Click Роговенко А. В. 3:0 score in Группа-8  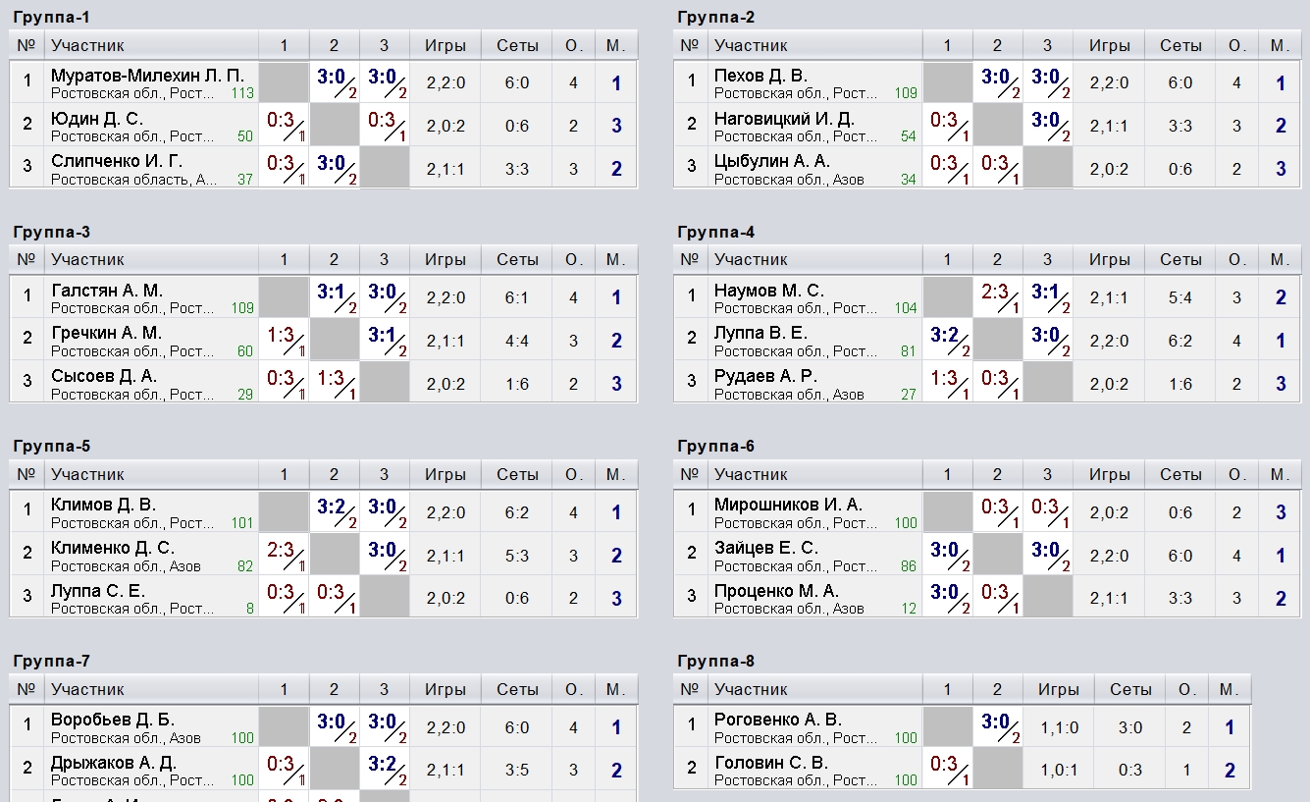coord(998,727)
